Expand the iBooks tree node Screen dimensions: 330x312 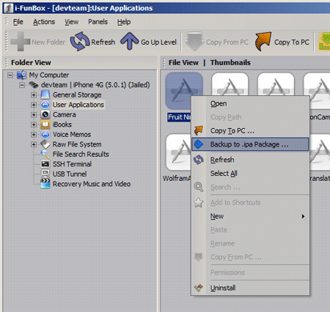(34, 125)
